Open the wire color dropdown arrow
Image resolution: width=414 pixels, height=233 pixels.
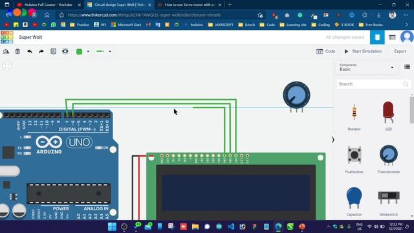[88, 52]
